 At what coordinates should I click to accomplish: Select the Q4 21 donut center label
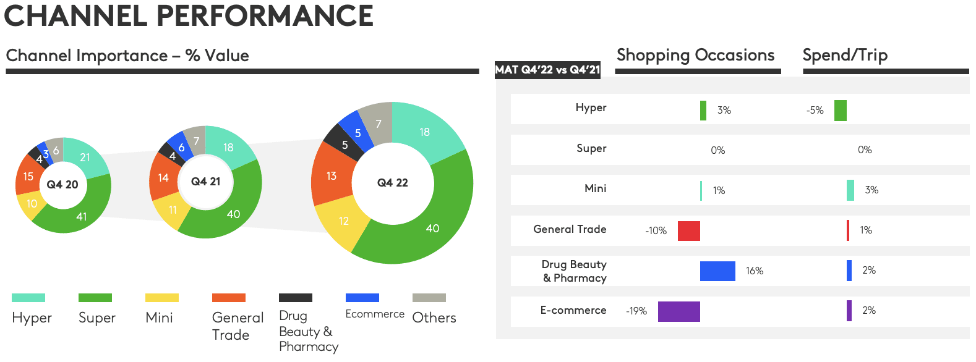(206, 182)
